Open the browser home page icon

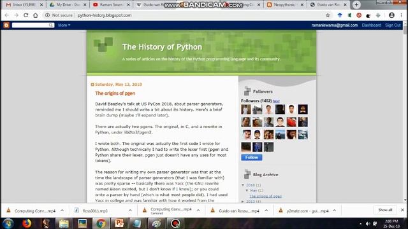[36, 15]
